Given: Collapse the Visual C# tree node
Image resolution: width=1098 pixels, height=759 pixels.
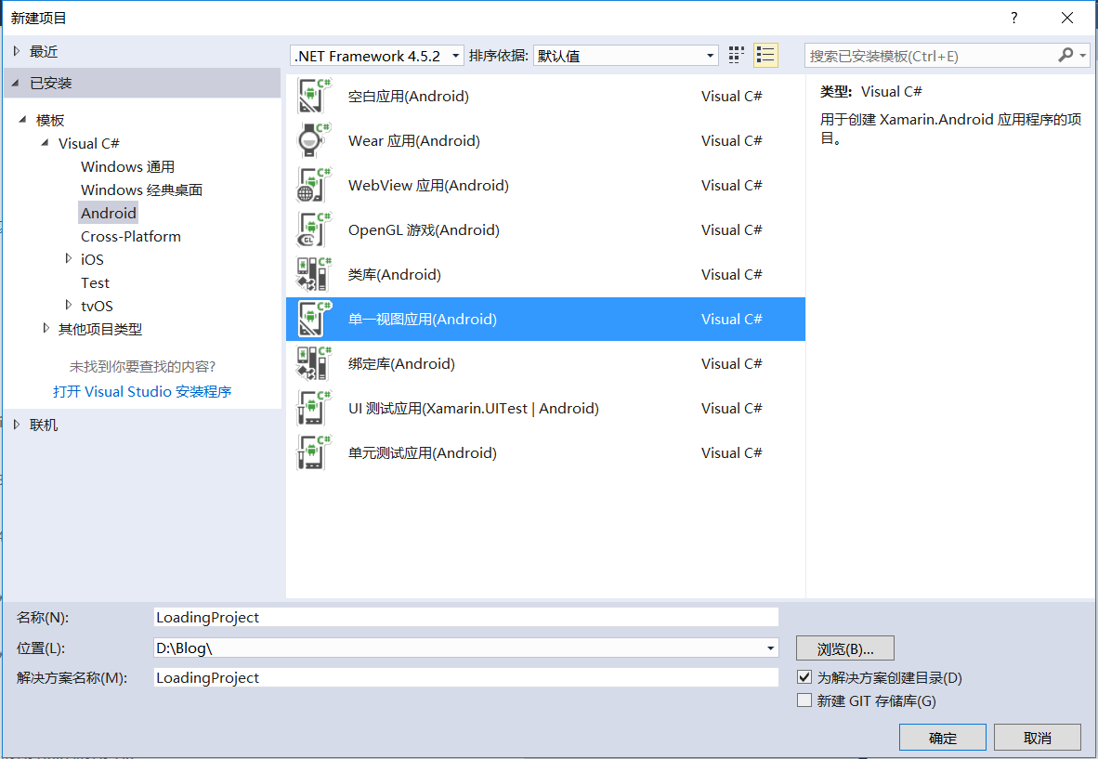Looking at the screenshot, I should click(45, 143).
